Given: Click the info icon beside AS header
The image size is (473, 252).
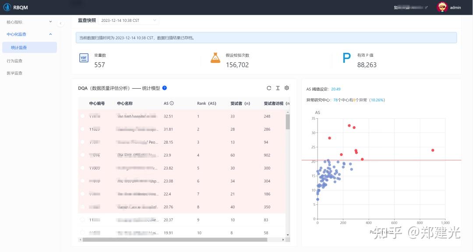Looking at the screenshot, I should (x=172, y=103).
